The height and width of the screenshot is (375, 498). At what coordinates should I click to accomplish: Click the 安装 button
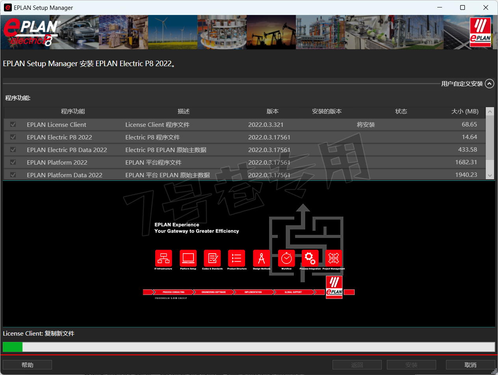pos(411,365)
